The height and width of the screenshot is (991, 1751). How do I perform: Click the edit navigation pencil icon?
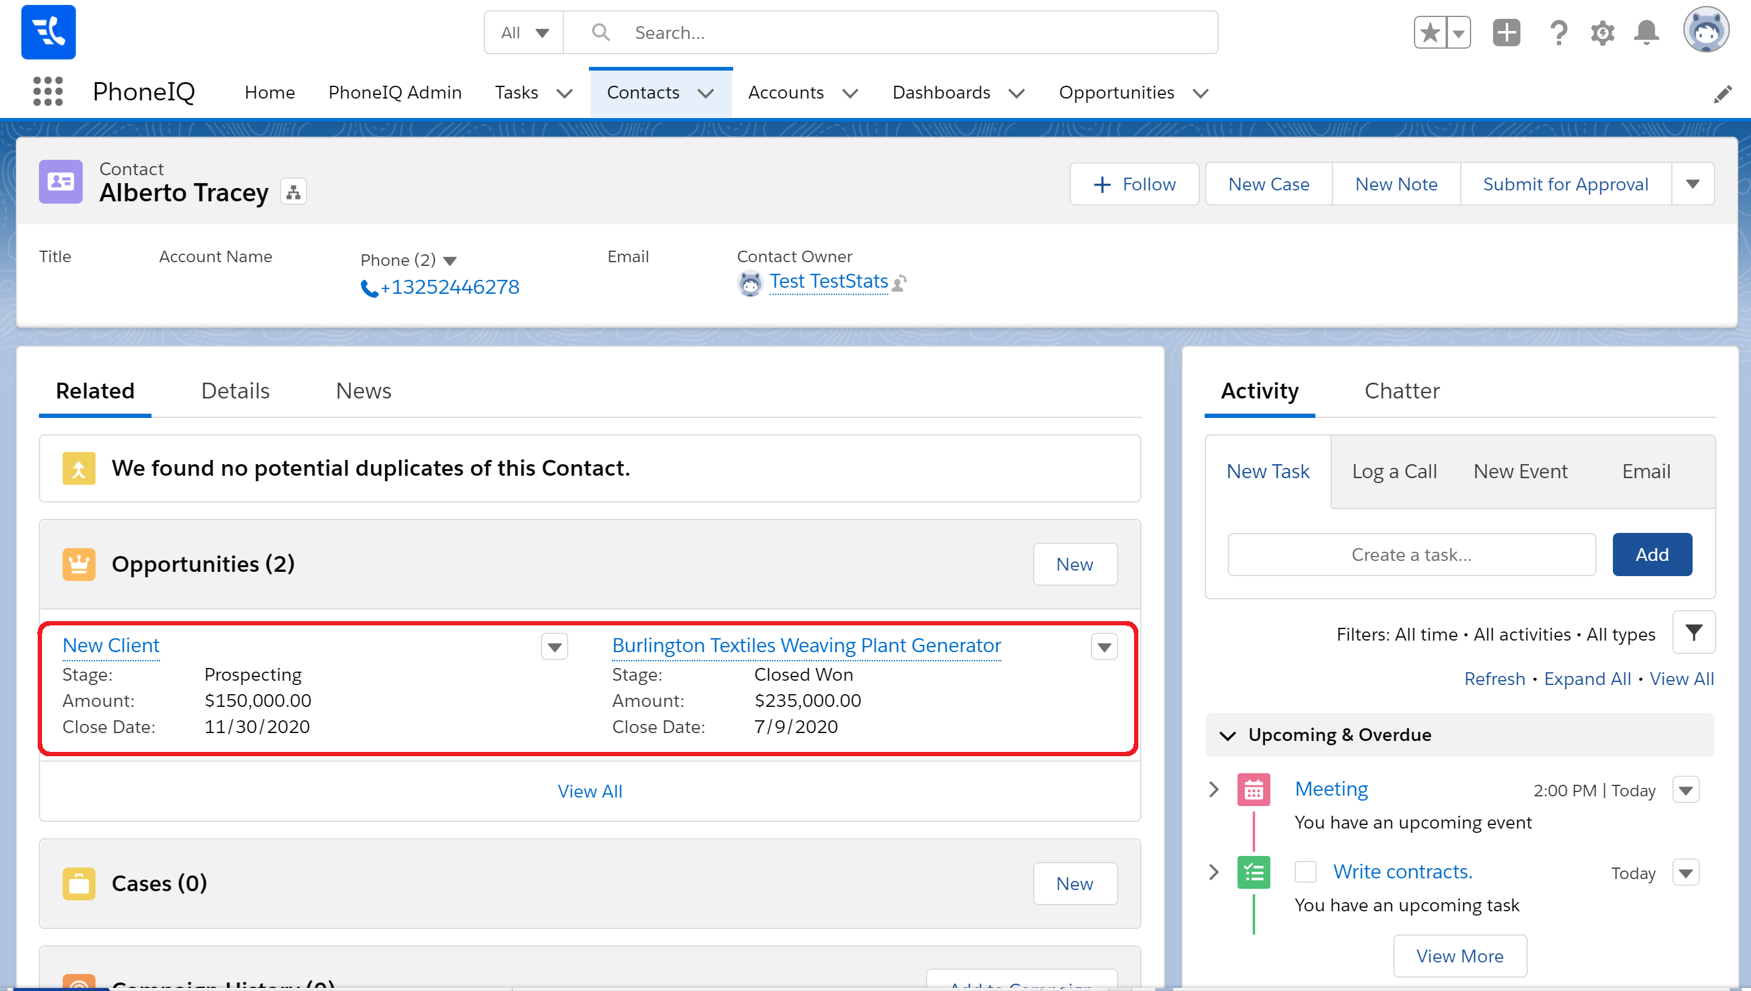[x=1722, y=94]
